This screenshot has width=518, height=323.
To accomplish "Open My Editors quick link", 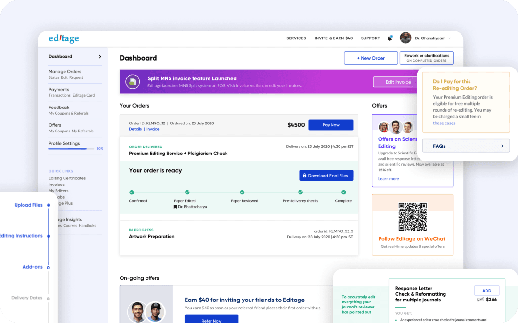I will (x=58, y=191).
